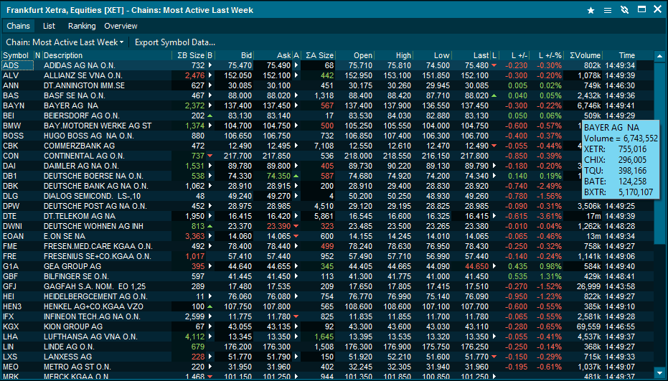Click LUFTHANSA AG VNA O.N. description
Viewport: 668px width, 381px height.
click(x=90, y=337)
